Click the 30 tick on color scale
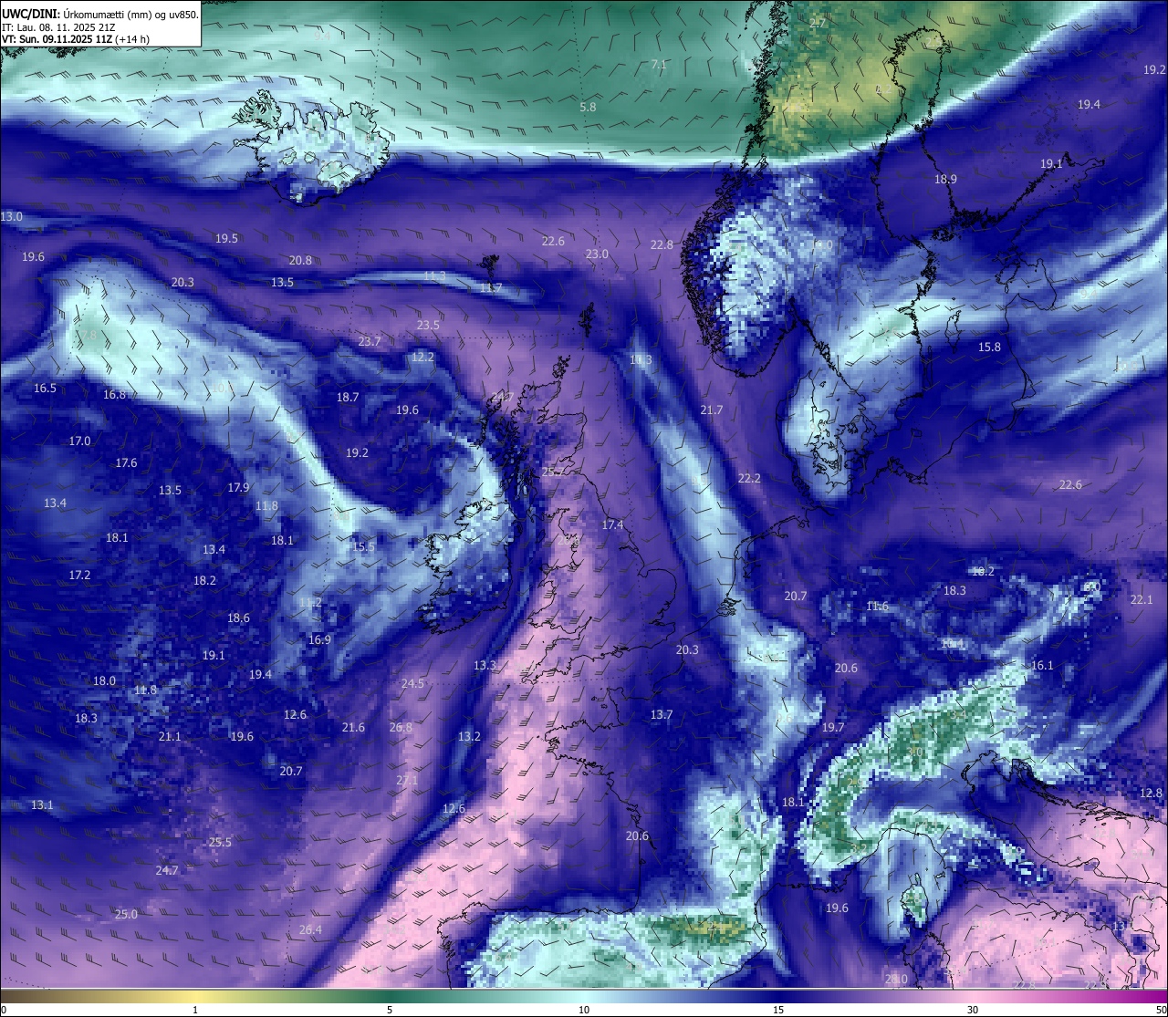 click(973, 1010)
